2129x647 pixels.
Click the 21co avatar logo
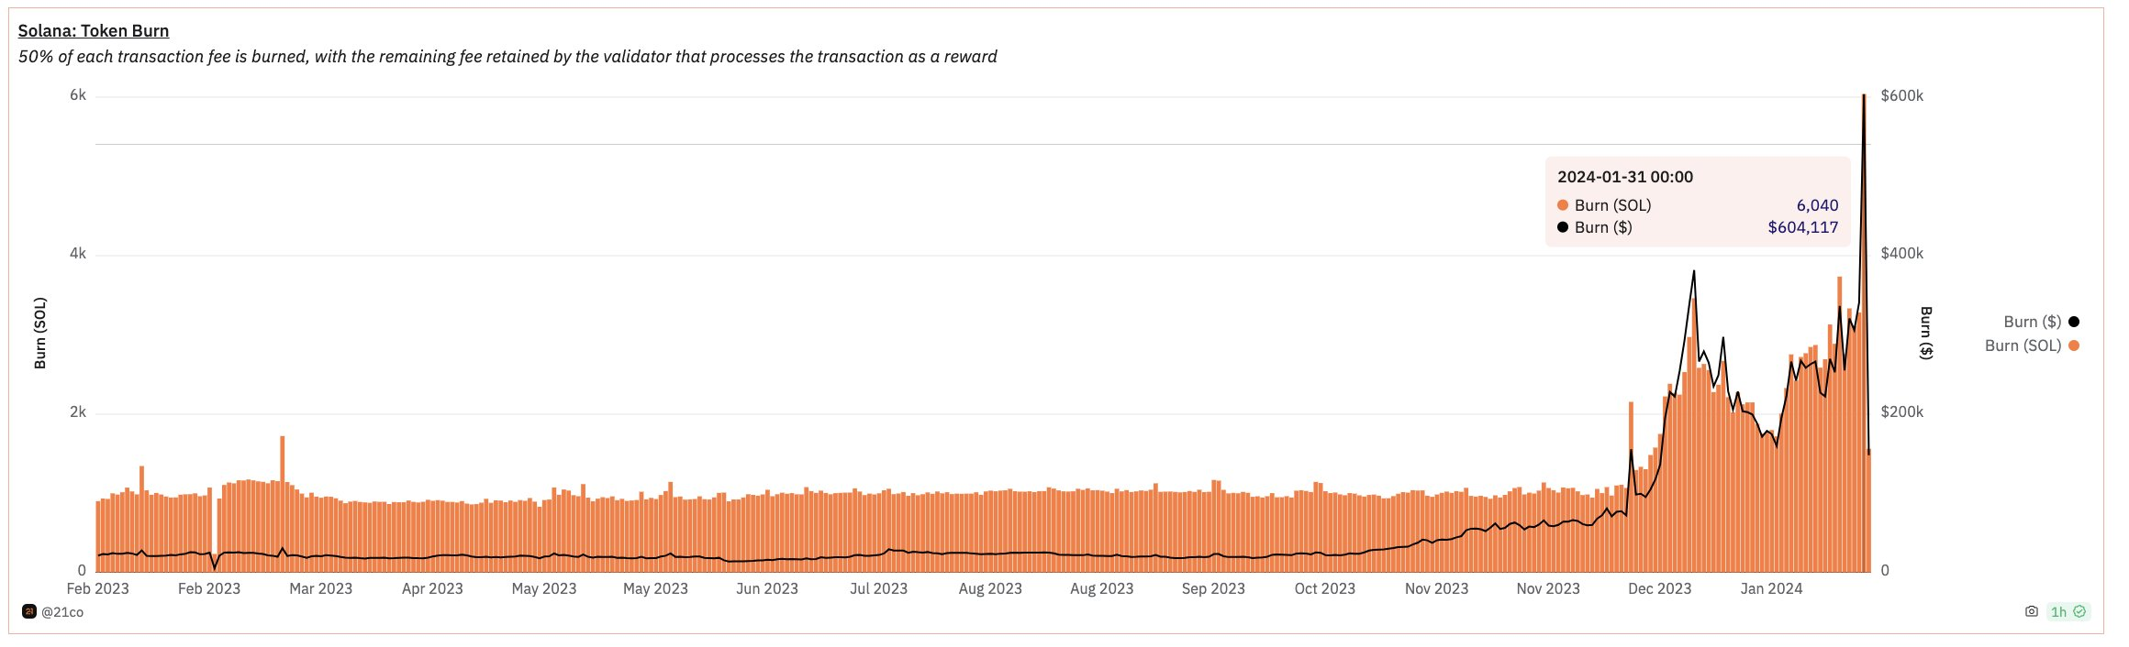pyautogui.click(x=28, y=612)
